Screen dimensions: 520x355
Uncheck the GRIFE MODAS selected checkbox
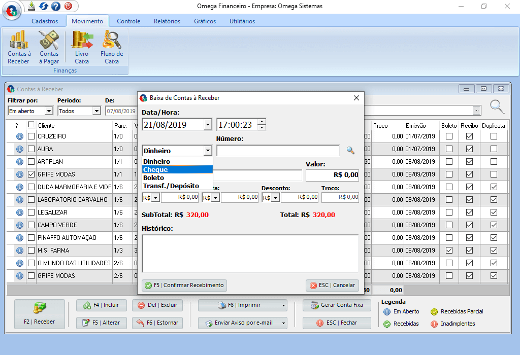(31, 174)
